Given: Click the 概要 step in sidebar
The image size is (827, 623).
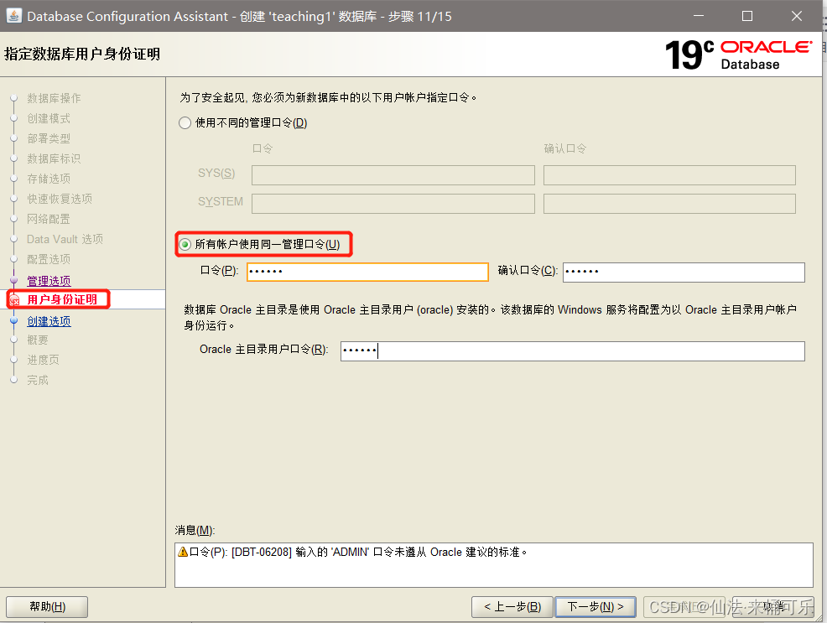Looking at the screenshot, I should tap(38, 340).
